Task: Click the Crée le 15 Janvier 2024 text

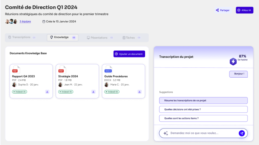Action: click(61, 21)
